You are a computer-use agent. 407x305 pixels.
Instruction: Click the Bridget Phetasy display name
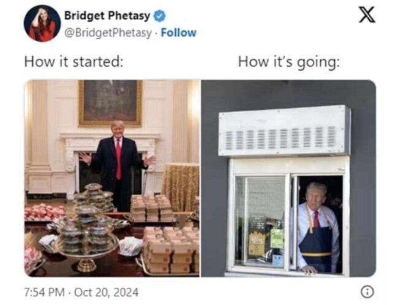pyautogui.click(x=107, y=15)
